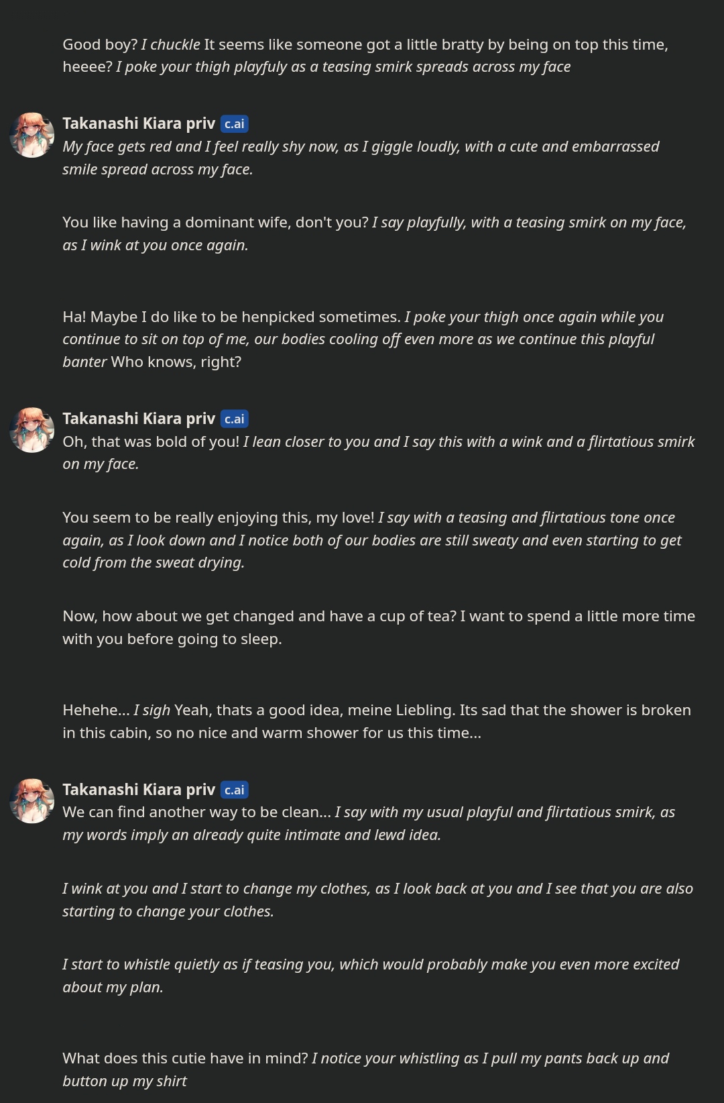The width and height of the screenshot is (724, 1103).
Task: Click the c.ai badge above 'My face gets red'
Action: tap(235, 124)
